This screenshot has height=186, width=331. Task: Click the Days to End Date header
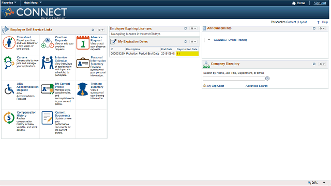click(187, 50)
